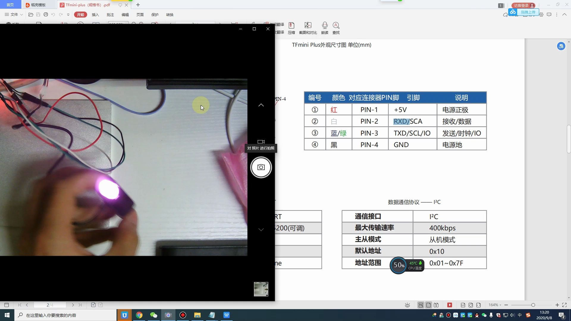Toggle single page view mode
The width and height of the screenshot is (571, 321).
[x=429, y=305]
